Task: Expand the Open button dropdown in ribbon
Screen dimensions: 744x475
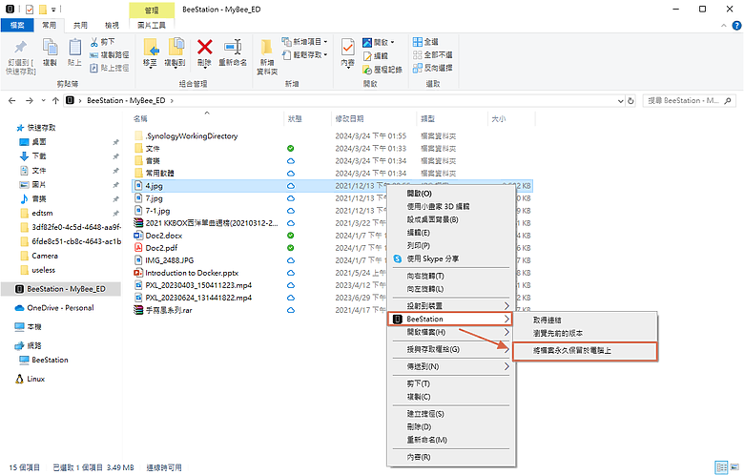Action: pyautogui.click(x=392, y=42)
